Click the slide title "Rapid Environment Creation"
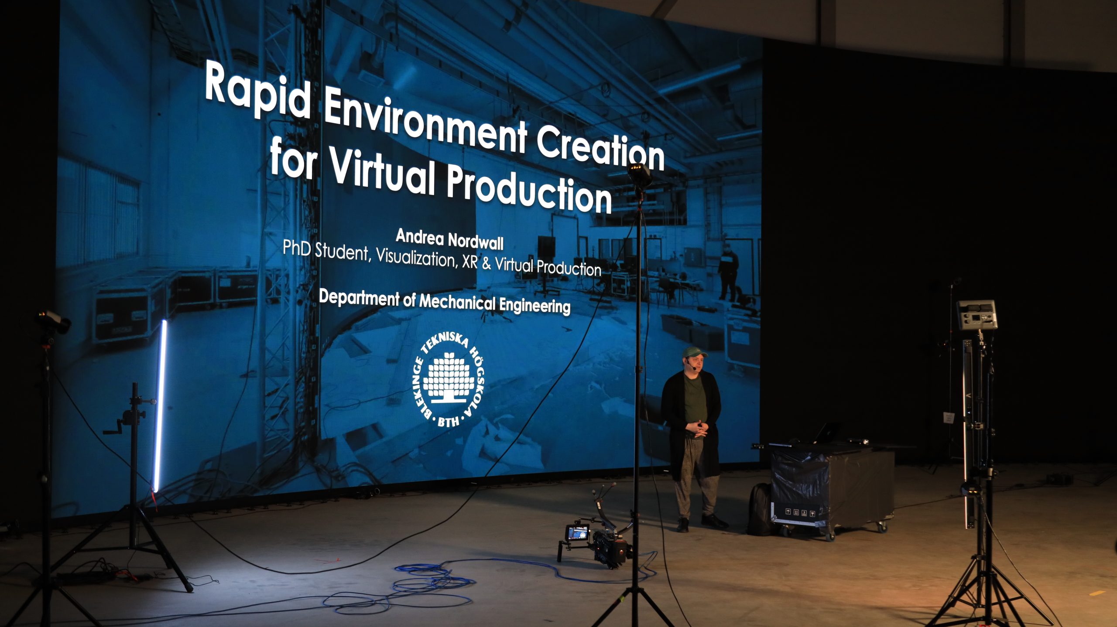 (x=435, y=116)
